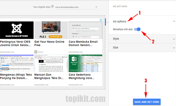This screenshot has height=106, width=176.
Task: Click headline Pentingnya Versi CMS Joomla Untuk Selalu
Action: pyautogui.click(x=15, y=43)
